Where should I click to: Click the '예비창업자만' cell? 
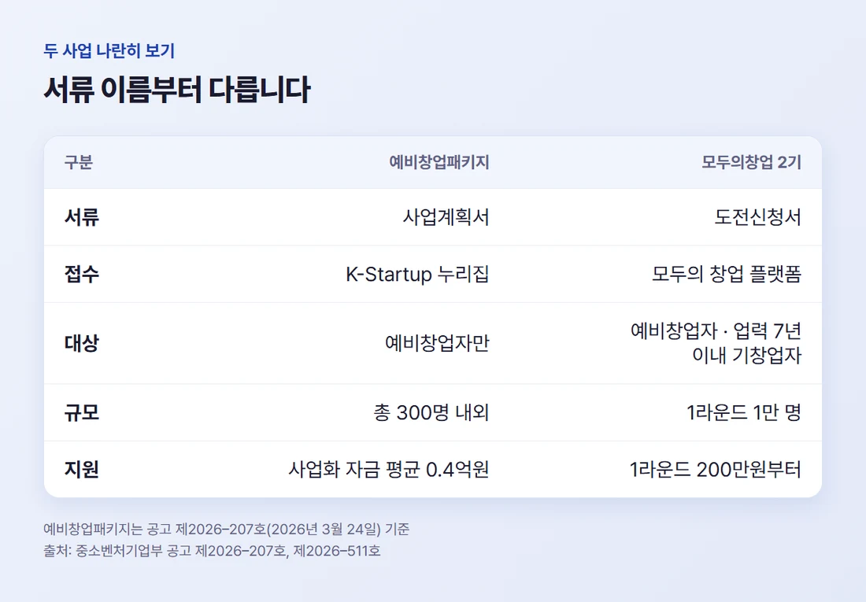click(x=437, y=343)
